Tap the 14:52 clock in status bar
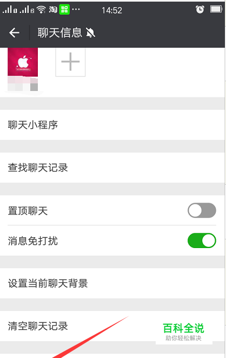226x358 pixels. pos(111,10)
